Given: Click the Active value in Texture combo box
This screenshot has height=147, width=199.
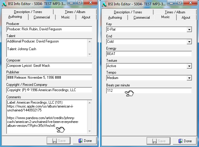Looking at the screenshot, I should click(112, 66).
